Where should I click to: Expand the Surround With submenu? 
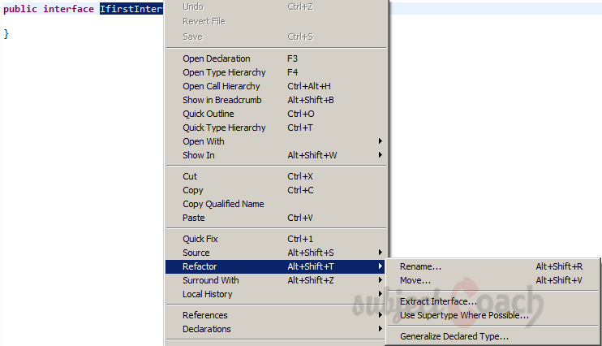[x=276, y=280]
